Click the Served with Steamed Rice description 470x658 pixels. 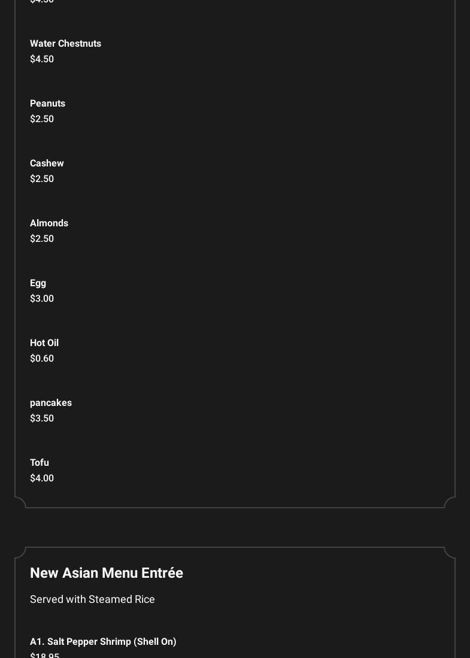pyautogui.click(x=92, y=599)
